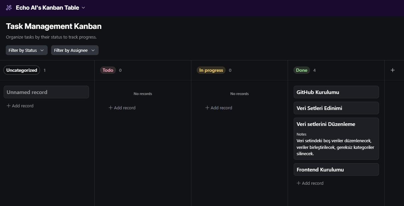404x206 pixels.
Task: Open the Frontend Kurulumu card
Action: pos(336,169)
